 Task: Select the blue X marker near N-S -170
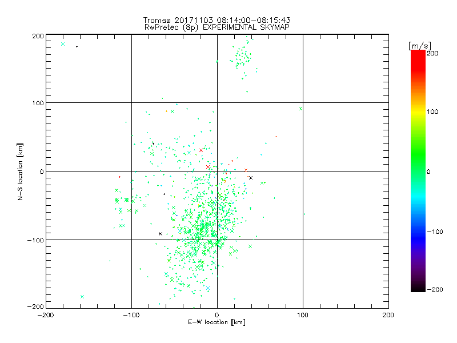[208, 288]
